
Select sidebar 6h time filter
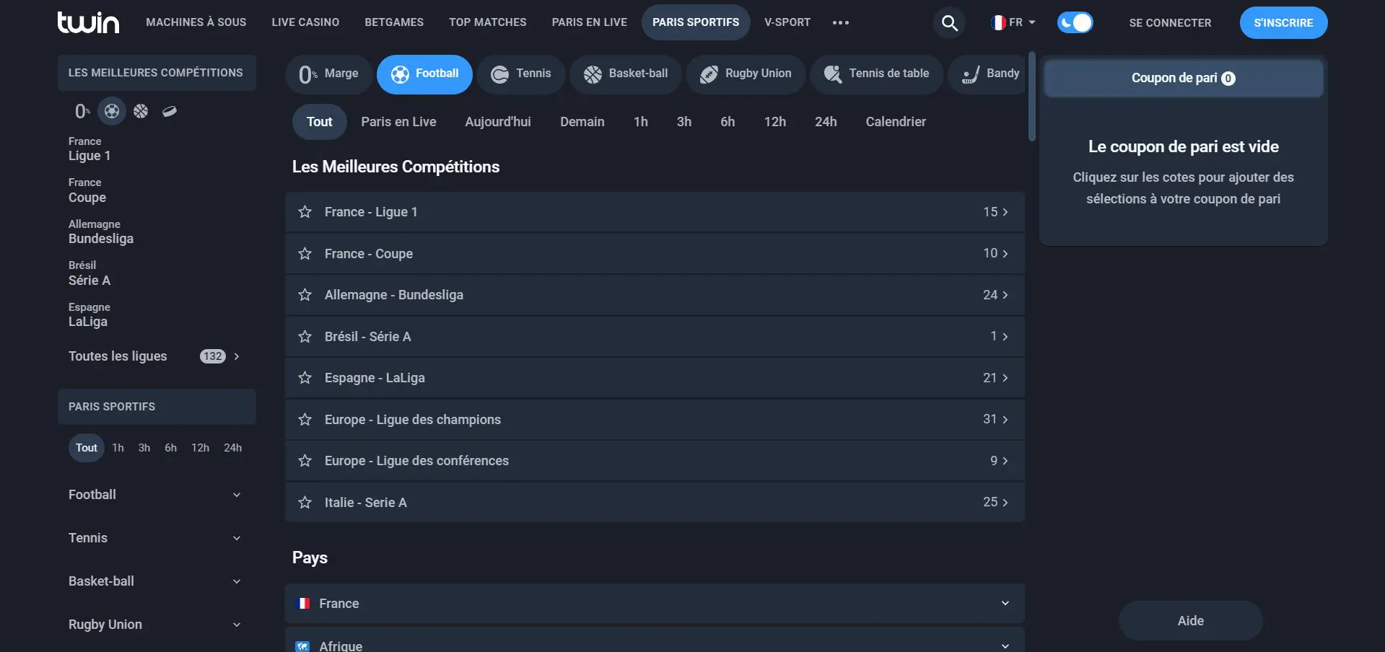[x=170, y=448]
